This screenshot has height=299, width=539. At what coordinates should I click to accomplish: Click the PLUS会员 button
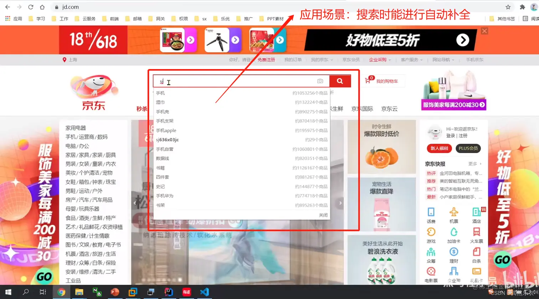coord(468,148)
